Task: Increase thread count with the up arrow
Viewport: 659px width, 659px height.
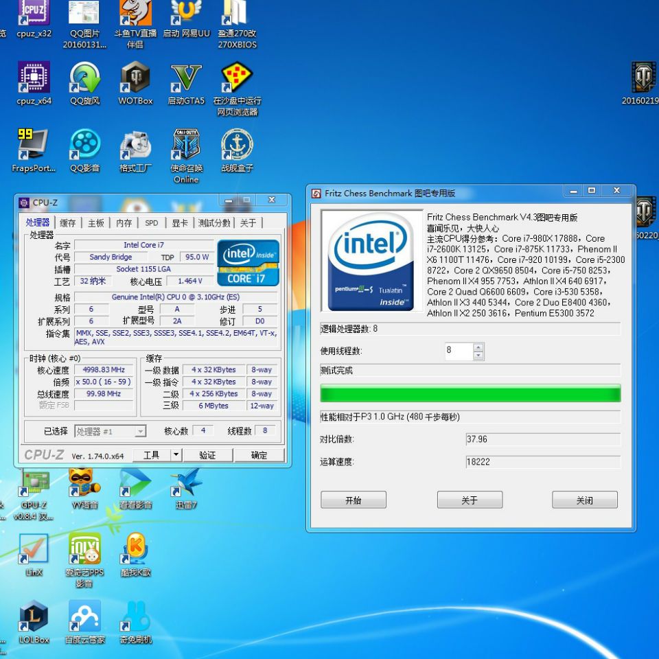Action: pyautogui.click(x=478, y=347)
